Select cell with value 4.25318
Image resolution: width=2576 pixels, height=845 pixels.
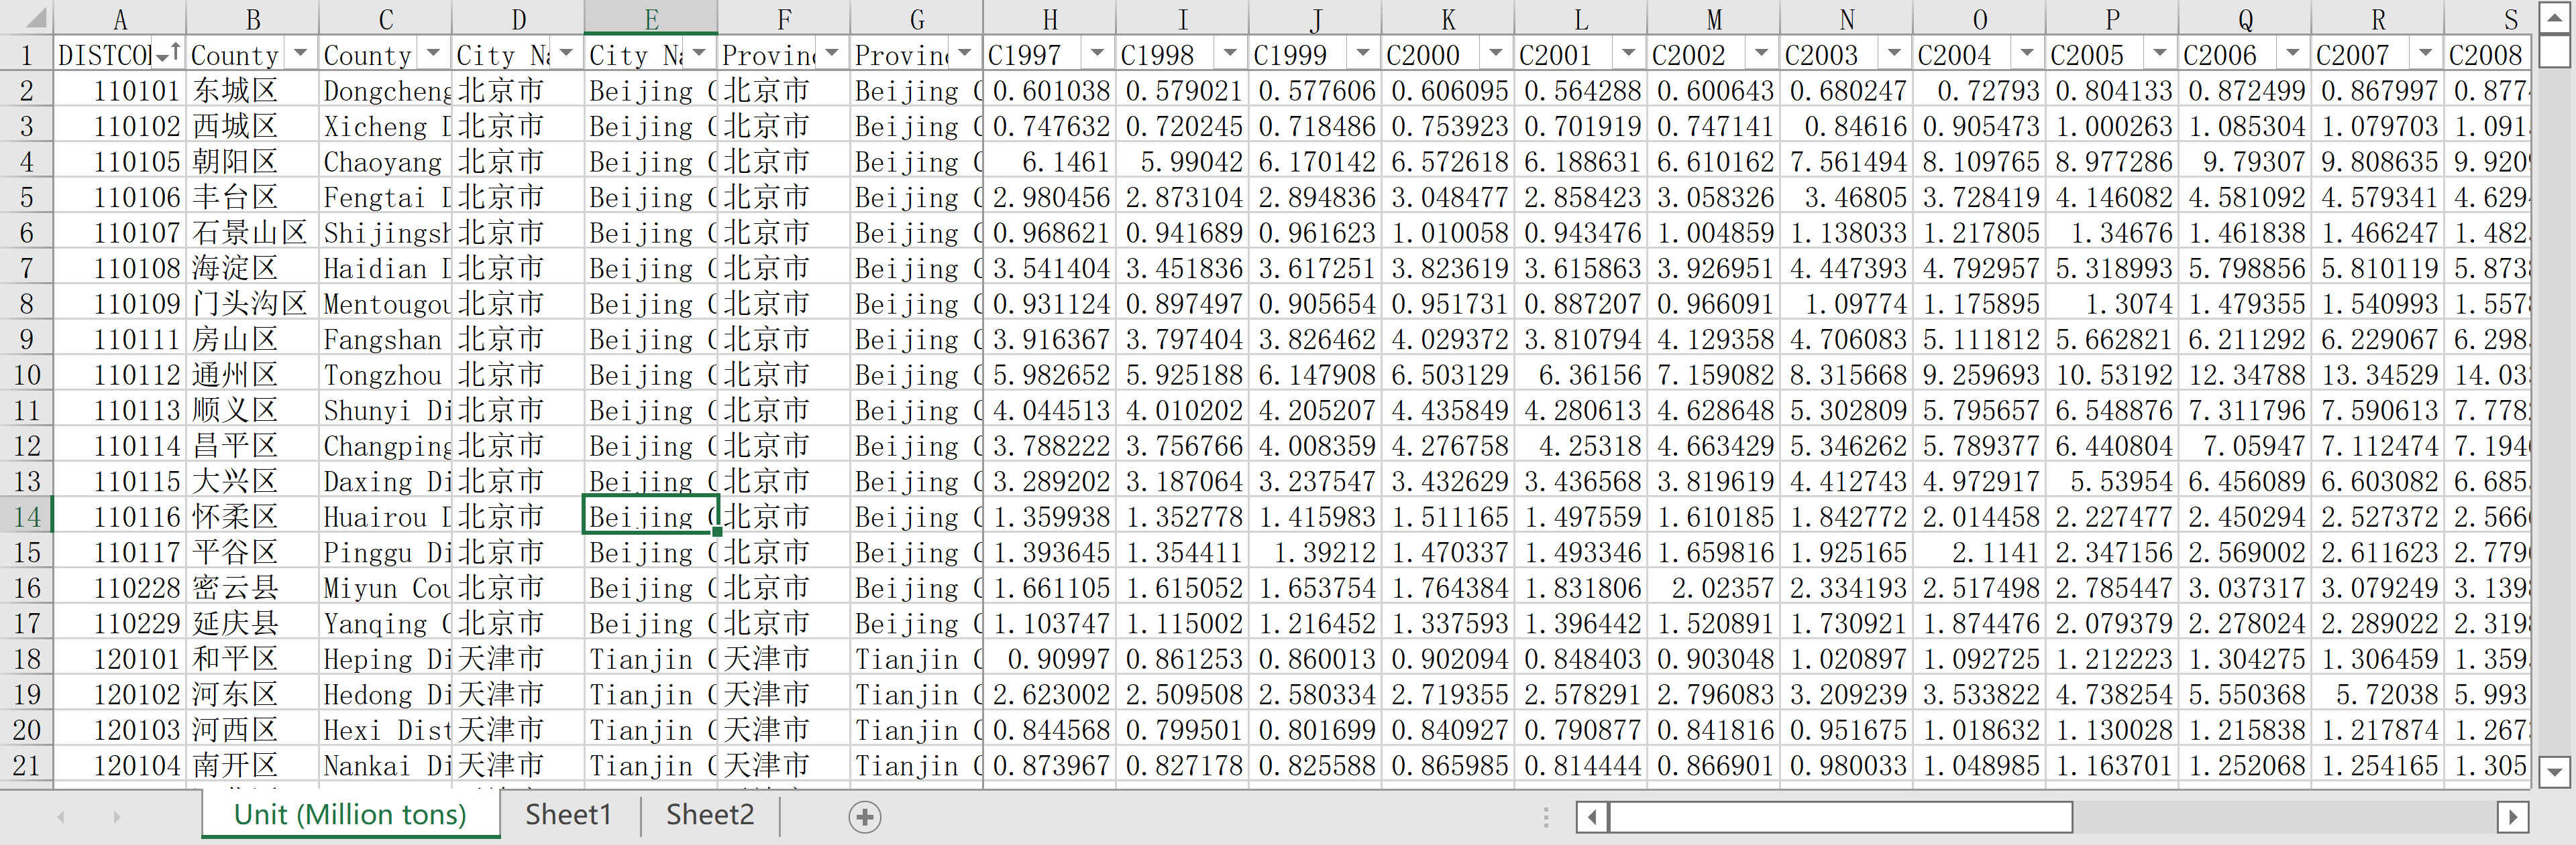point(1581,446)
